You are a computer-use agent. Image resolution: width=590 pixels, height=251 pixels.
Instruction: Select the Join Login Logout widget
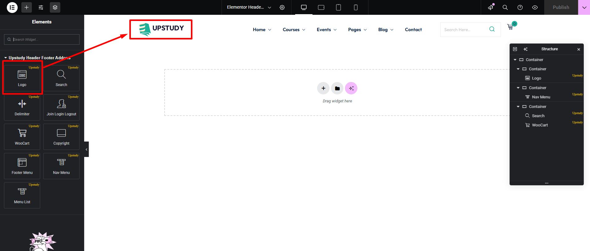tap(61, 107)
